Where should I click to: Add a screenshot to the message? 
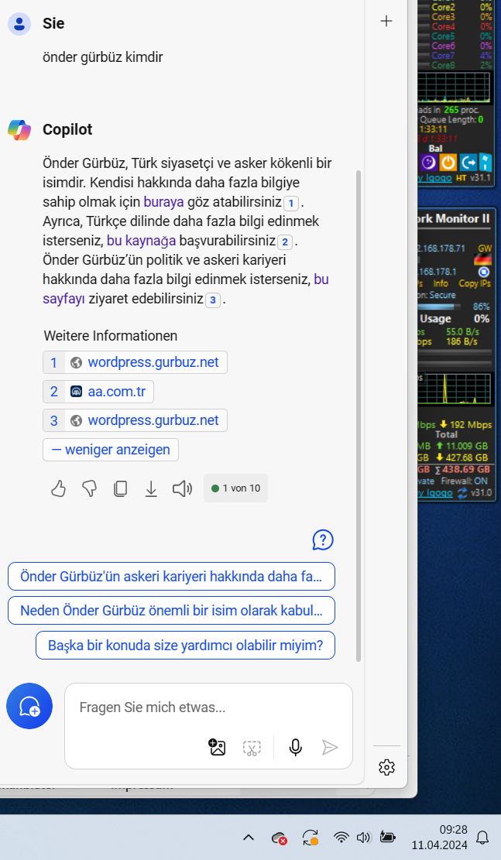251,747
